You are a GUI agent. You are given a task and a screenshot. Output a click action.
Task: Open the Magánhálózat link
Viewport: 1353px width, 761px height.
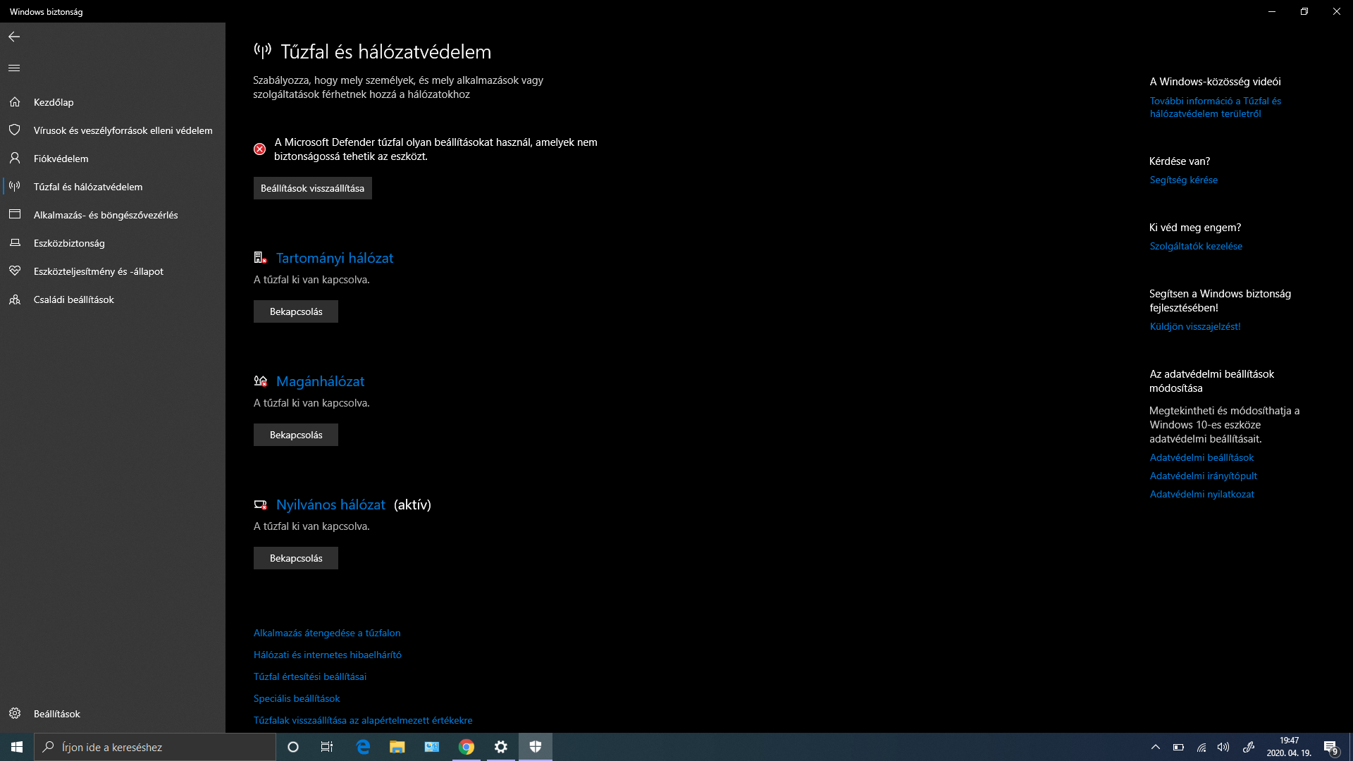(x=321, y=381)
